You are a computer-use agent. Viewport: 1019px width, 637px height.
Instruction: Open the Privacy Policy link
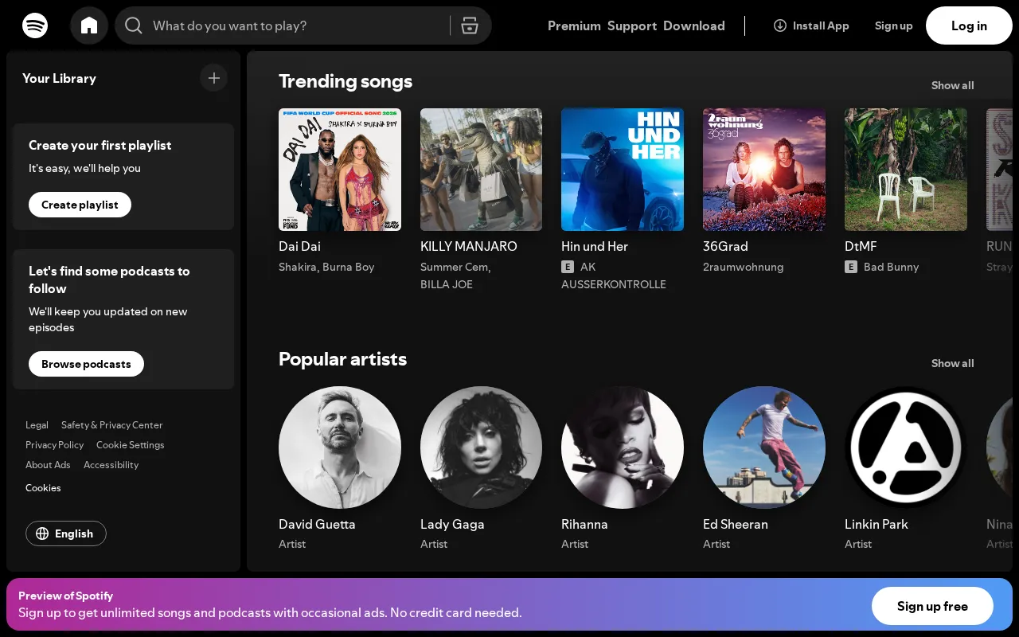coord(54,445)
